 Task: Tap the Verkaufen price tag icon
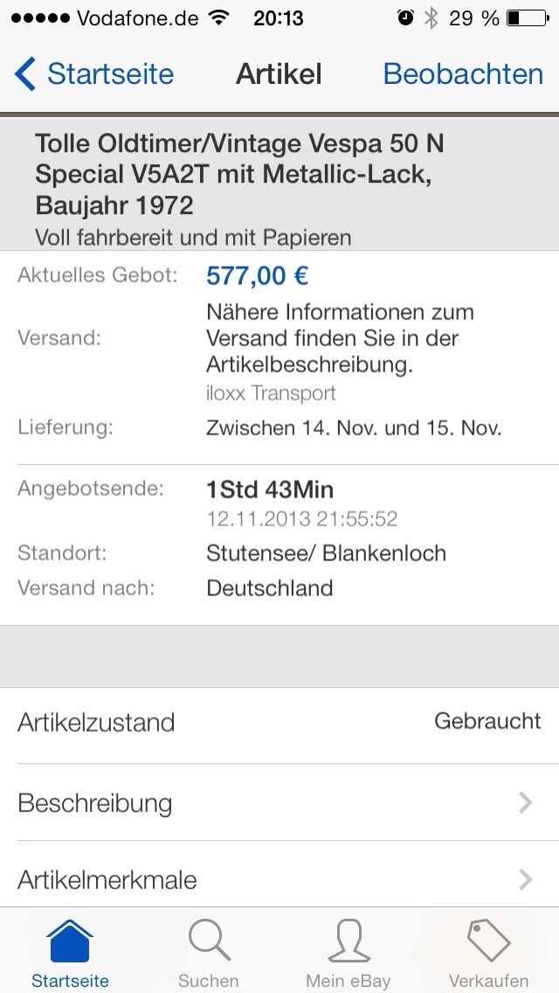click(488, 941)
